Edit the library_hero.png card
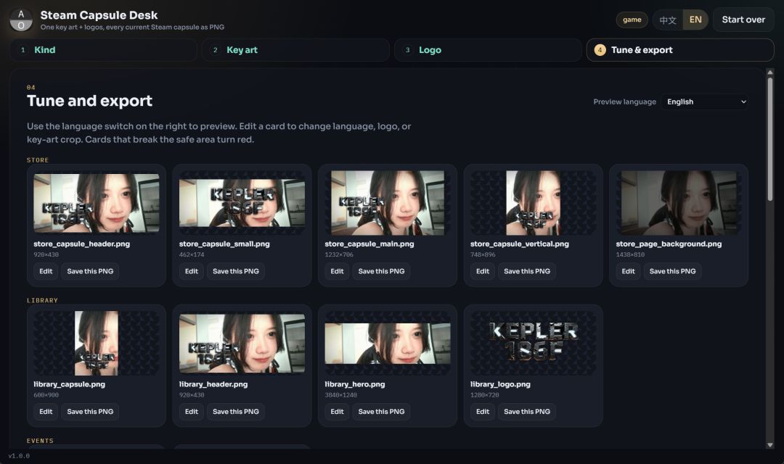 pos(337,412)
